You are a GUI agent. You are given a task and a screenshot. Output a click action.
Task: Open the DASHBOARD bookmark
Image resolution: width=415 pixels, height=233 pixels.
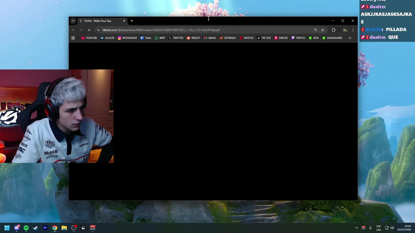(x=332, y=38)
